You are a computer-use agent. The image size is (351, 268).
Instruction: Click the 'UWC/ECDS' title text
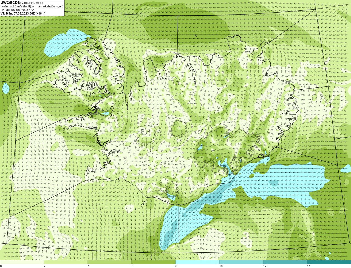[x=10, y=3]
